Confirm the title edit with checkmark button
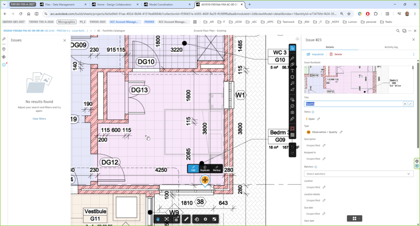The height and width of the screenshot is (226, 420). click(x=410, y=104)
